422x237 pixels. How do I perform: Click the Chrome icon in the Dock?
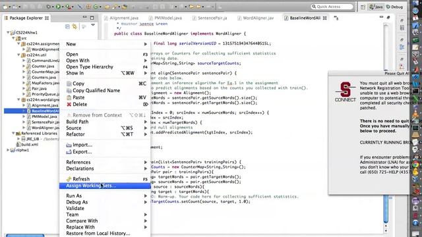coord(416,164)
